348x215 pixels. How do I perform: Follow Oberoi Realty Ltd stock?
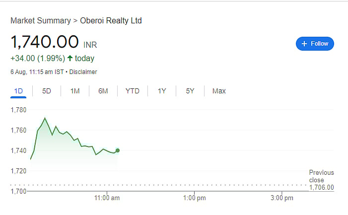point(315,44)
